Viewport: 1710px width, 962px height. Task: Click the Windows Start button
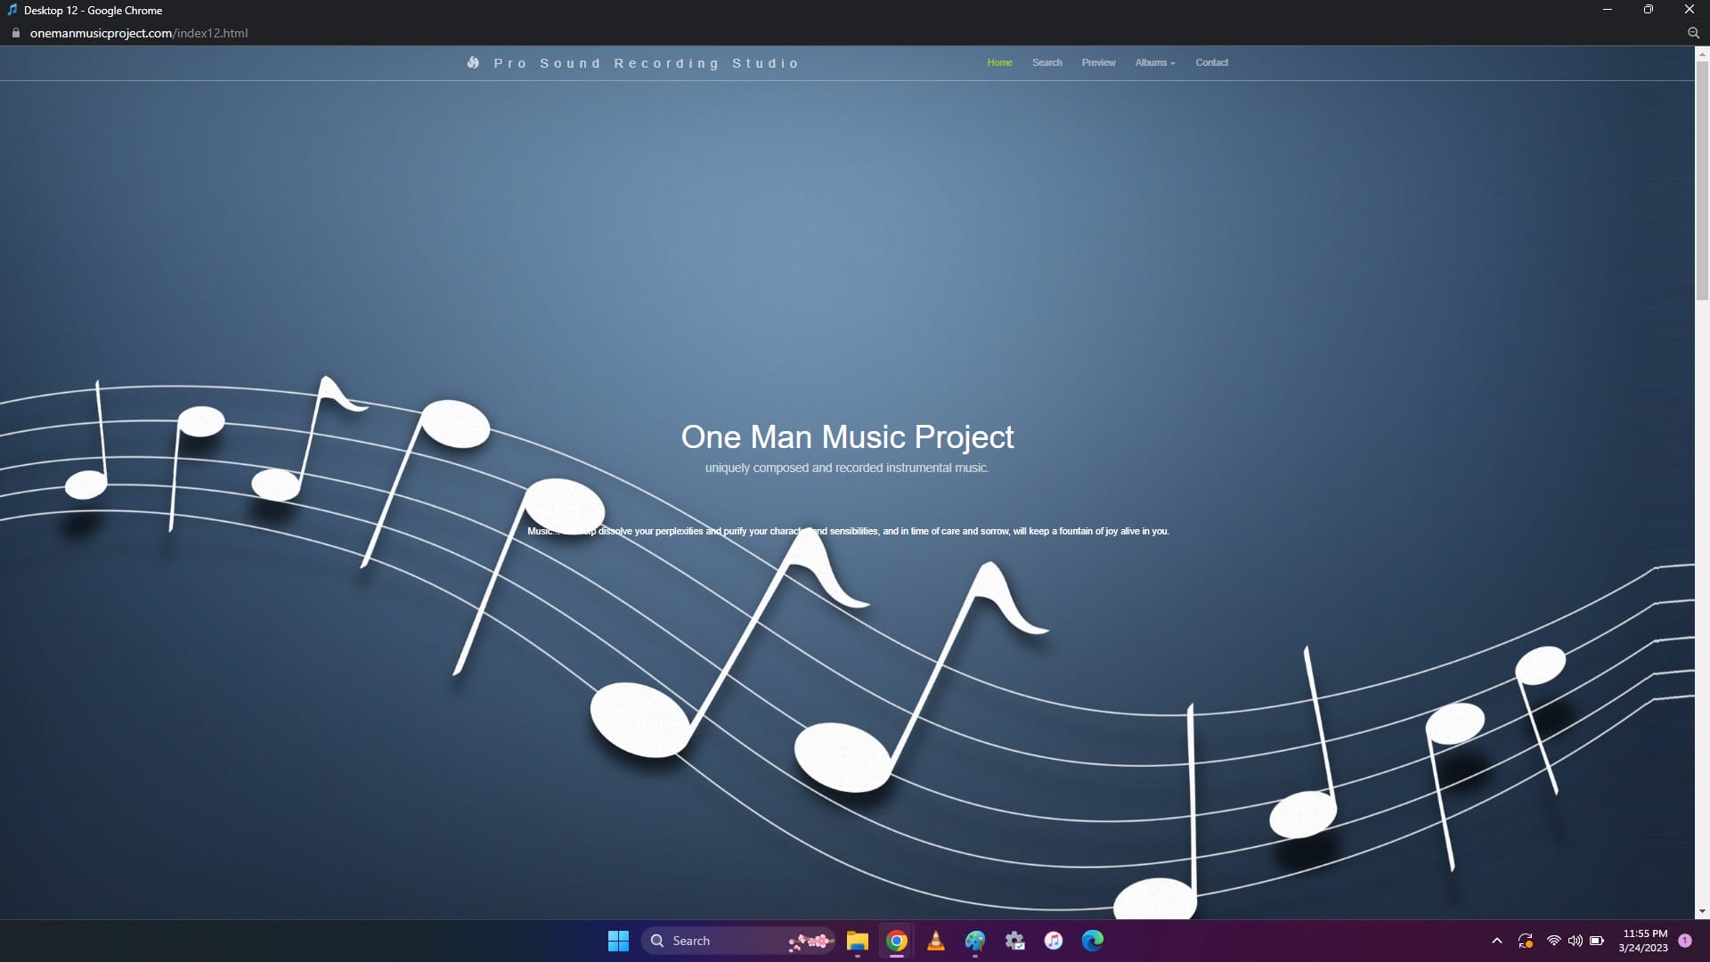tap(618, 941)
